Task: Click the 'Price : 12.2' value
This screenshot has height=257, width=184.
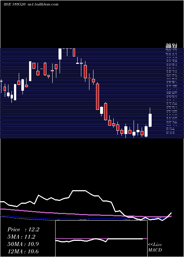Action: click(23, 229)
